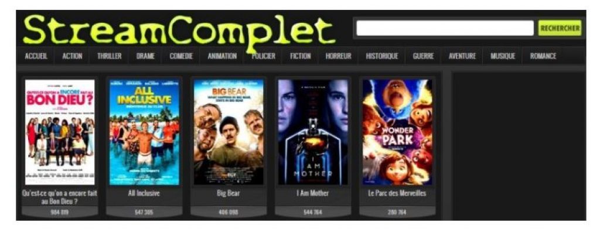Open the HISTORIQUE category
Screen dimensions: 600x242
pos(382,56)
